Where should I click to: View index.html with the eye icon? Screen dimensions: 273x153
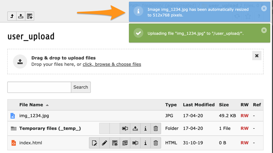[115, 143]
